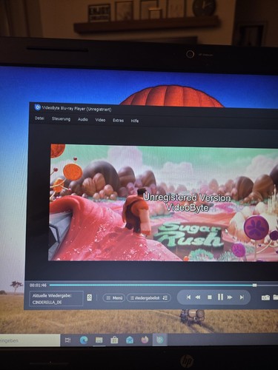
Task: Skip to previous chapter
Action: click(x=188, y=297)
